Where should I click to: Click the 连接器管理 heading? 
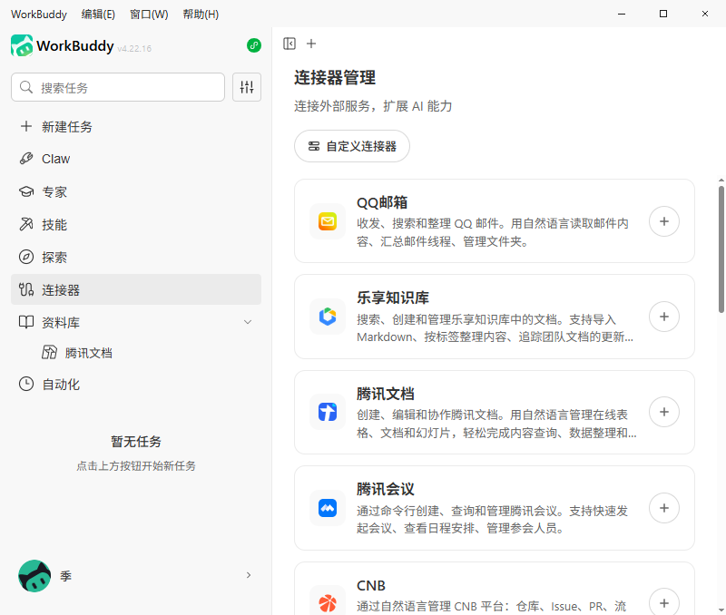[x=335, y=77]
